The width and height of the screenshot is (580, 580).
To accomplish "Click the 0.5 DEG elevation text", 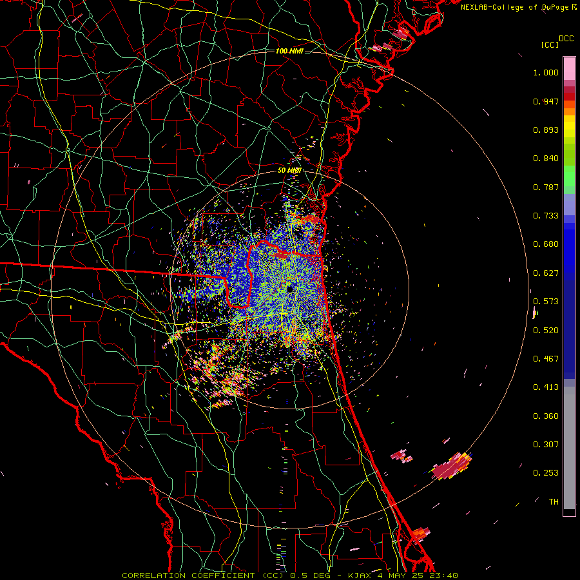I will coord(311,575).
